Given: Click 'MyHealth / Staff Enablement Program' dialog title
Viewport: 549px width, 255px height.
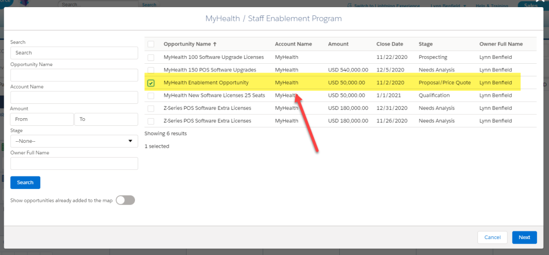Looking at the screenshot, I should tap(274, 19).
